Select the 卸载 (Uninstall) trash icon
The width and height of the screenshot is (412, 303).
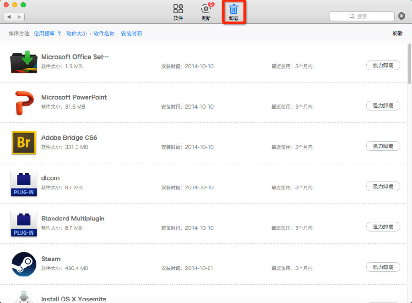[x=233, y=10]
